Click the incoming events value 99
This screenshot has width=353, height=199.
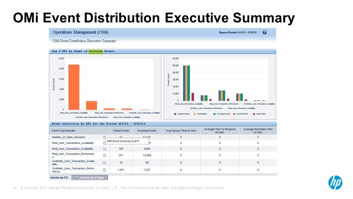(147, 163)
